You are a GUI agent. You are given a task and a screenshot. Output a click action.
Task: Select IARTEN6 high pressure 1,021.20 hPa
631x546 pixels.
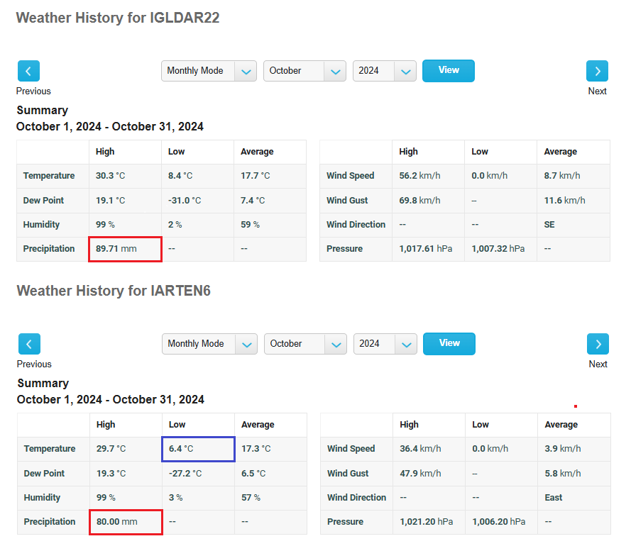[426, 522]
